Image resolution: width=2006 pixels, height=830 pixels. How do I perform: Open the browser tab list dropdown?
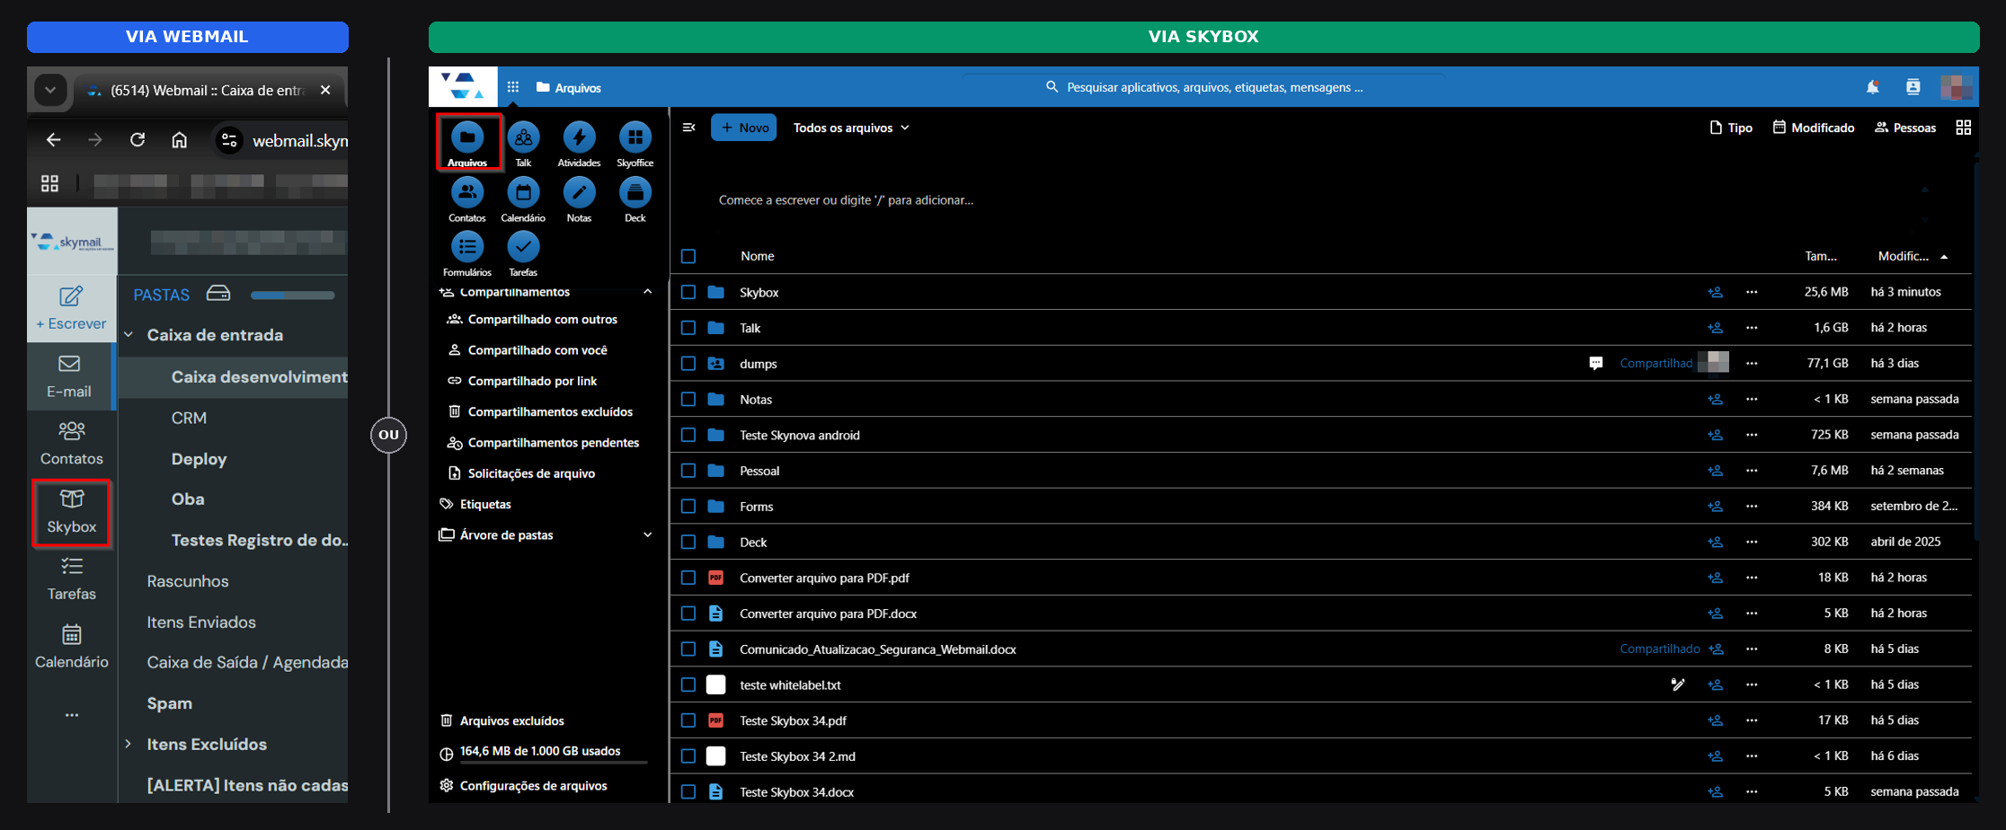50,90
